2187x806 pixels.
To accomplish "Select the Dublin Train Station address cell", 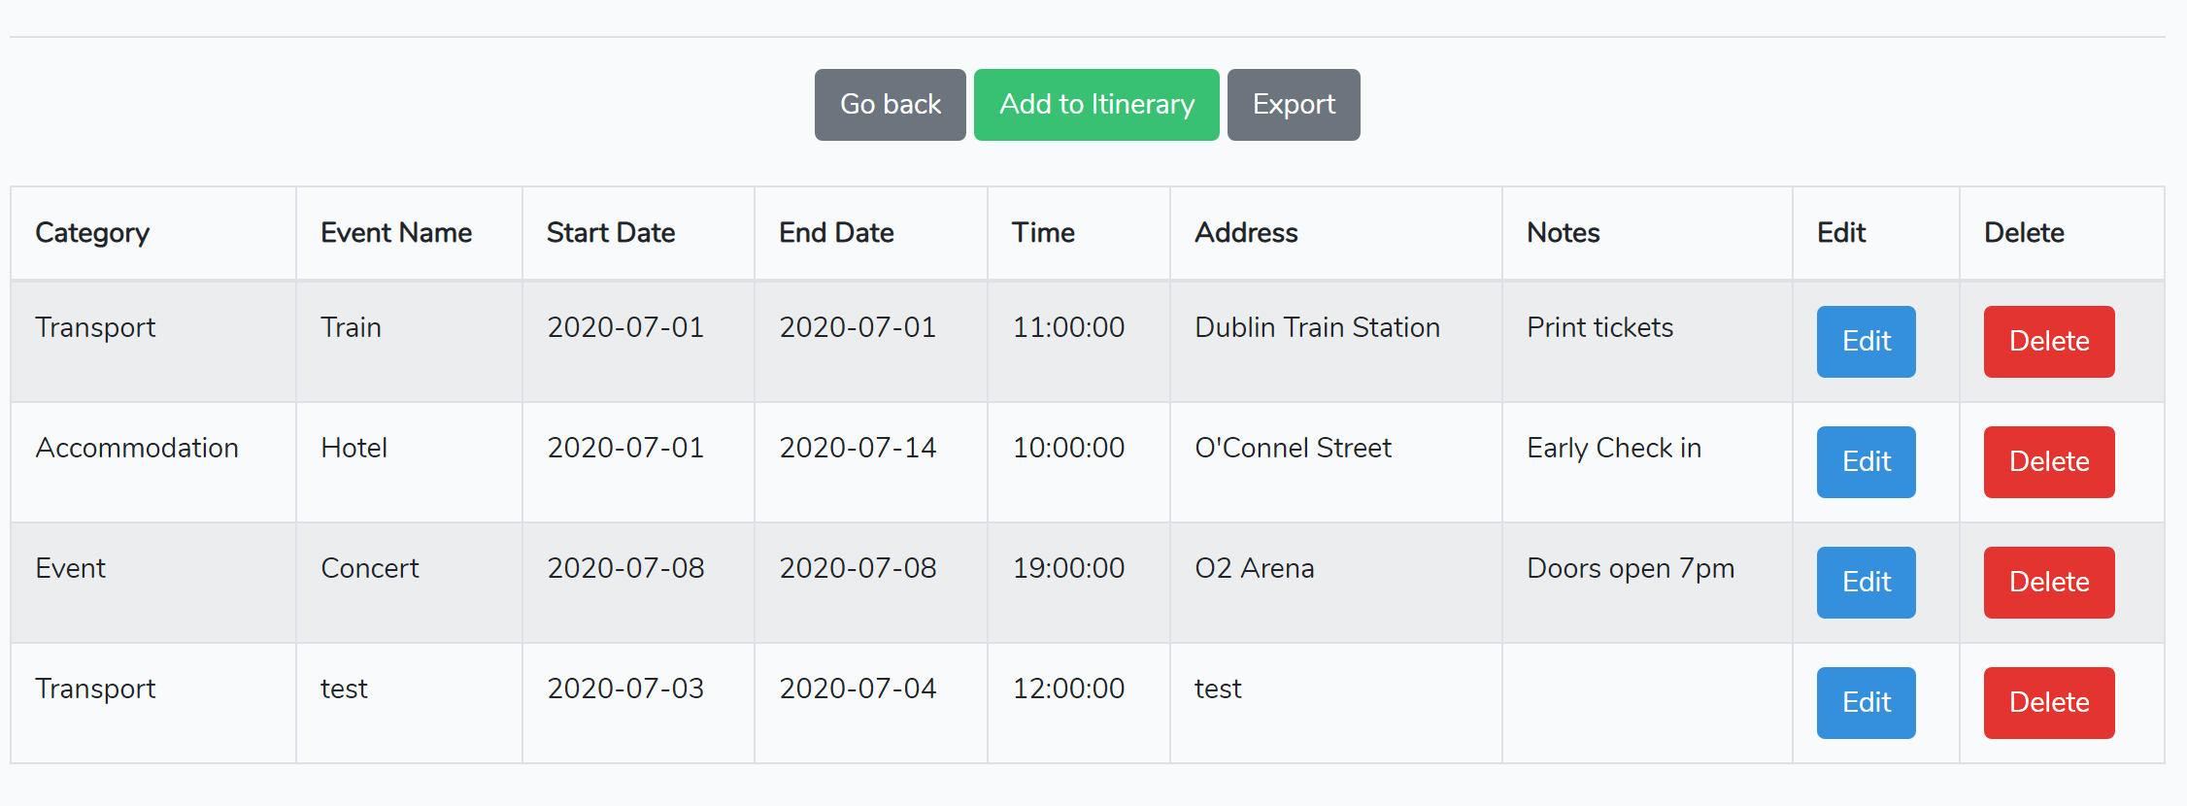I will 1317,328.
